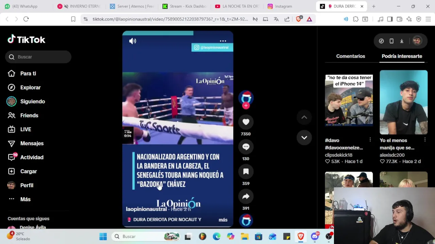Go to previous video with up chevron

304,117
